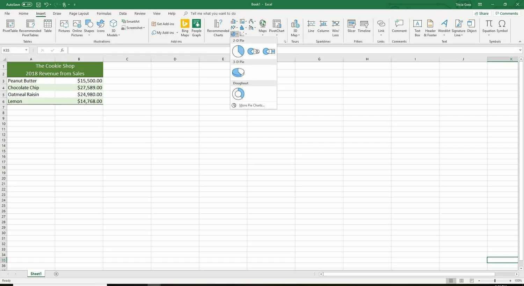Viewport: 524px width, 286px height.
Task: Zoom out with the minus button
Action: (479, 281)
